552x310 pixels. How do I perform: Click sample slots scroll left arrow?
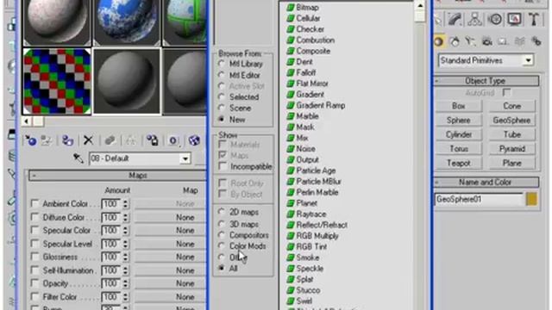27,121
